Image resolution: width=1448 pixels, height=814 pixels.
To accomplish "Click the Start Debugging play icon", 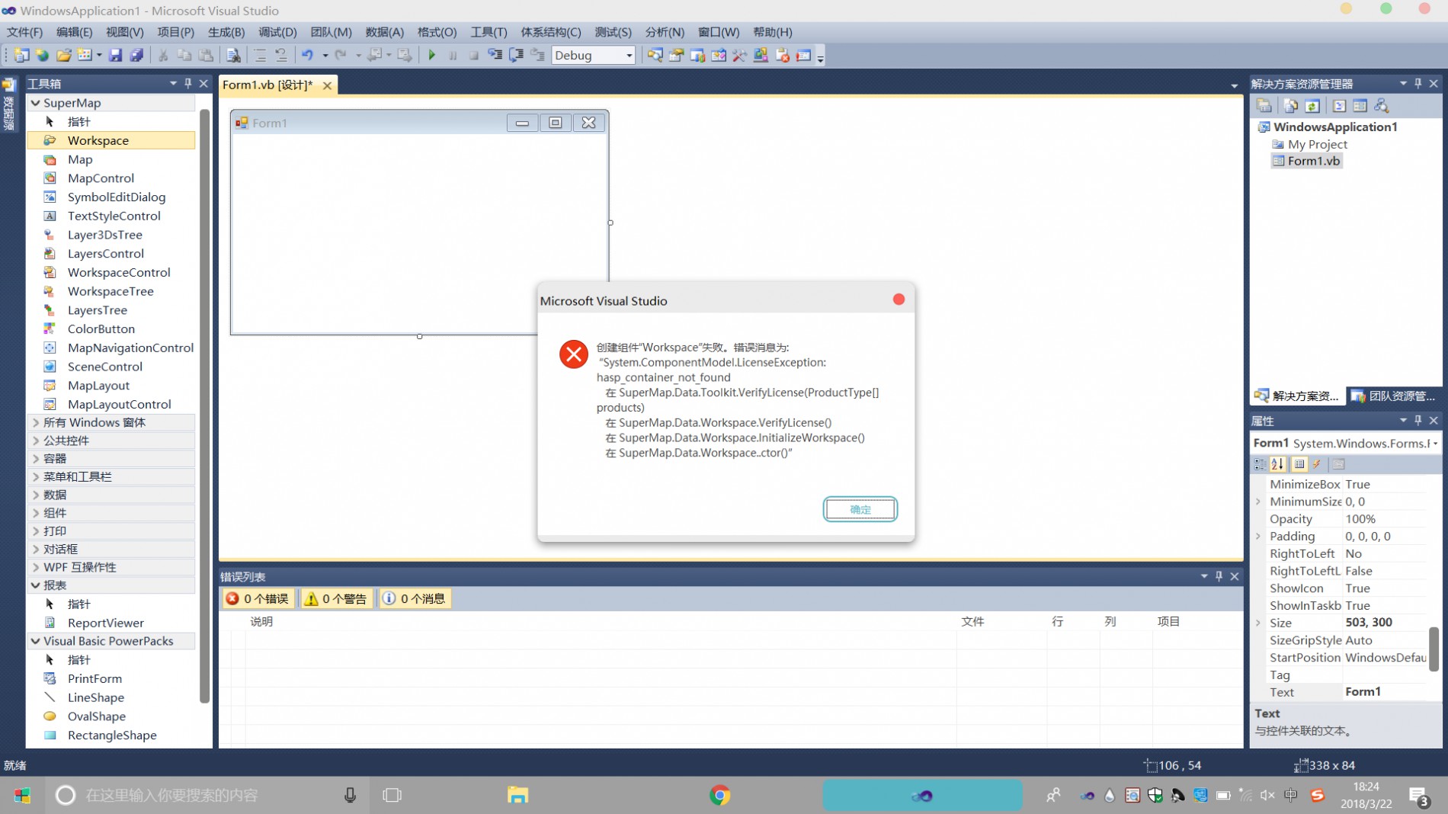I will coord(431,55).
